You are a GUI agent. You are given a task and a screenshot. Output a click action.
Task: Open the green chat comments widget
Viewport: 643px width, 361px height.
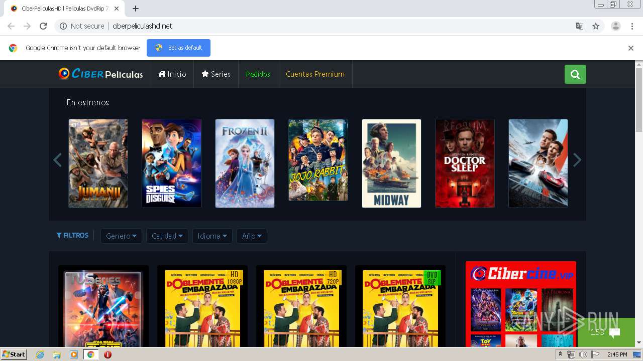(x=606, y=332)
